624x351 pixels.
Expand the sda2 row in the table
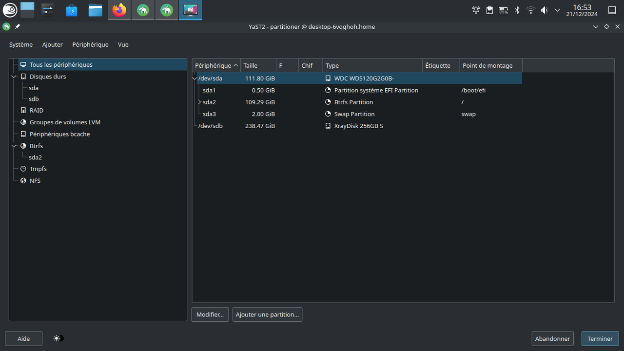[x=199, y=102]
